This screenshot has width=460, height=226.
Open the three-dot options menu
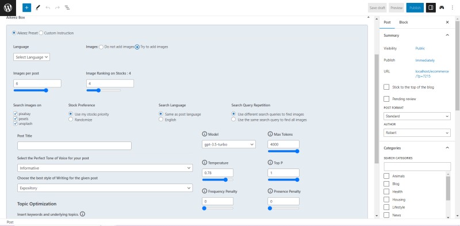click(452, 7)
